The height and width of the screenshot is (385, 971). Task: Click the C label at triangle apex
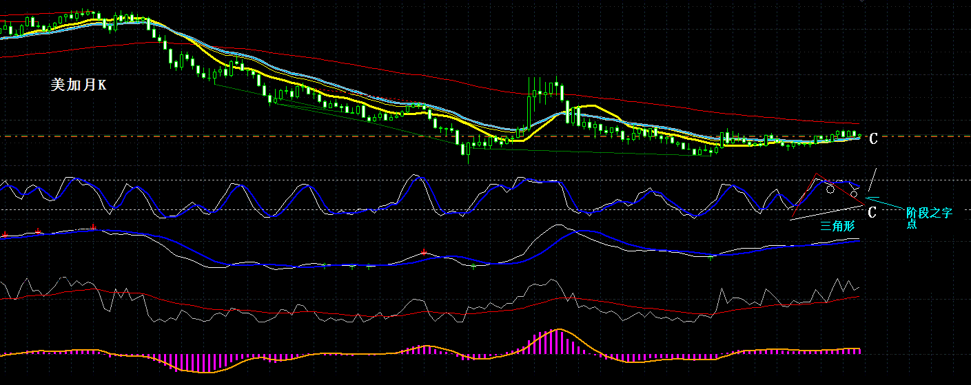pyautogui.click(x=872, y=212)
